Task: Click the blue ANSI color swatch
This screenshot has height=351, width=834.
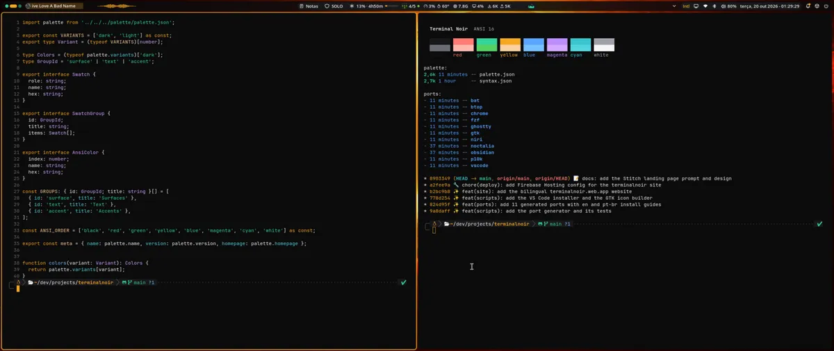Action: coord(534,45)
